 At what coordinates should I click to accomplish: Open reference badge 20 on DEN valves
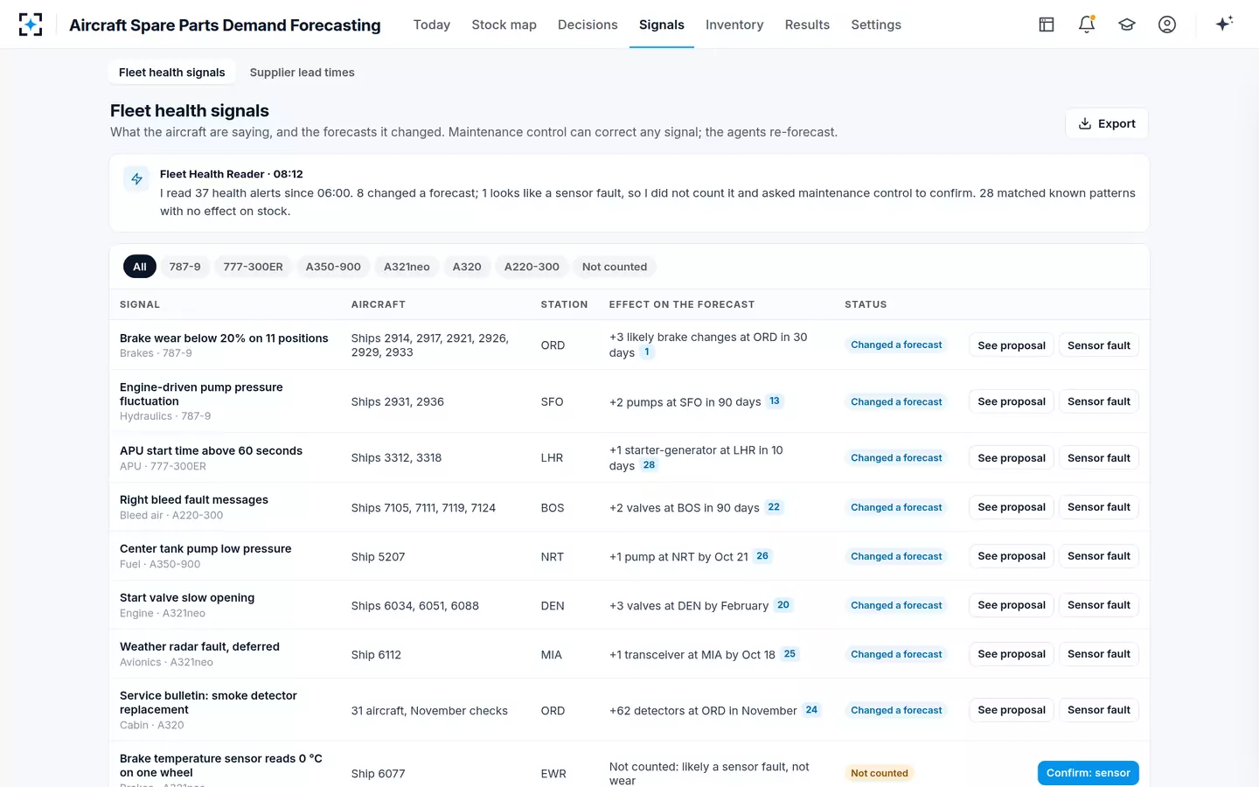pos(783,605)
